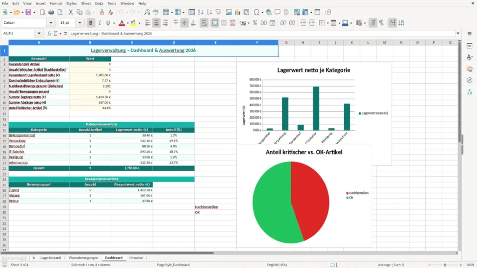Activate Clone Formatting paintbrush

point(102,12)
